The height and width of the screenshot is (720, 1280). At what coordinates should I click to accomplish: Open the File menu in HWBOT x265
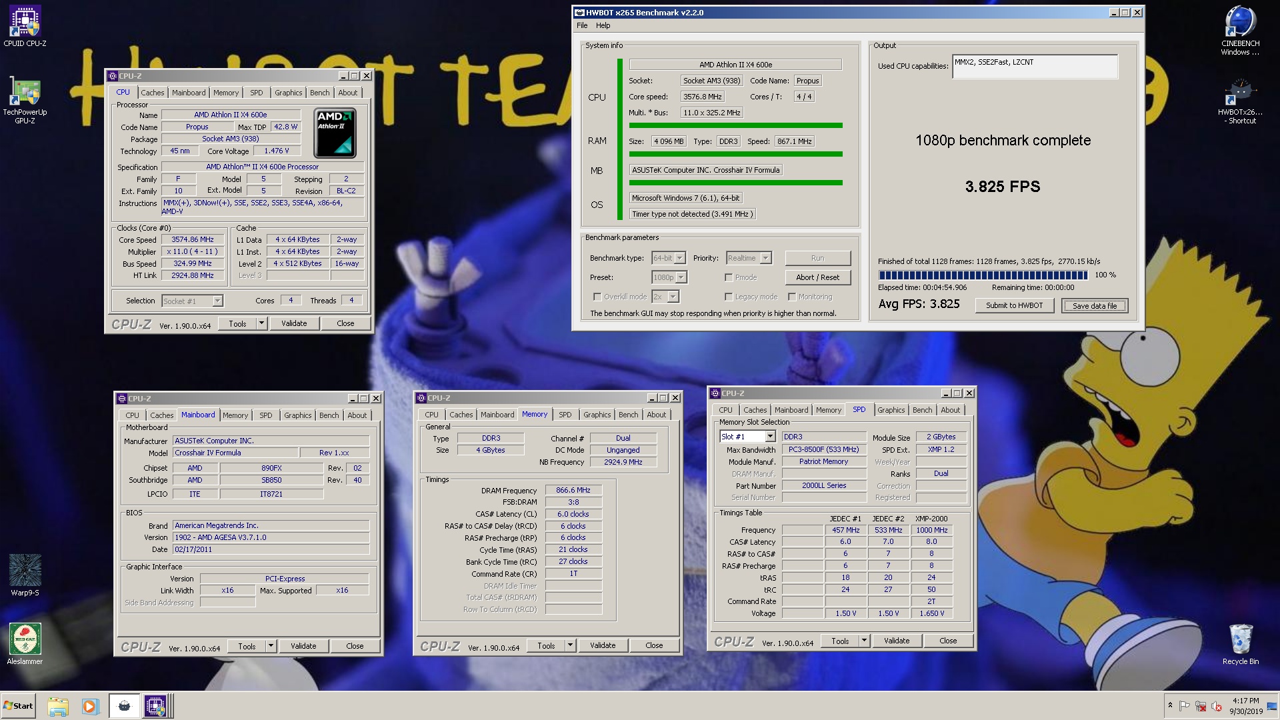coord(582,25)
